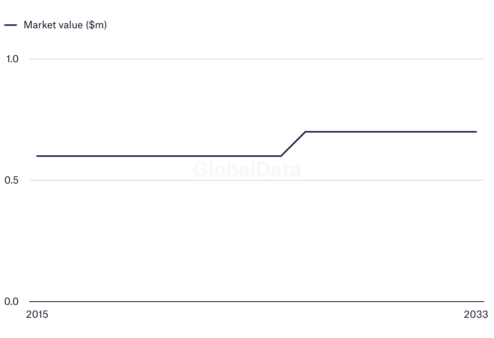This screenshot has width=494, height=338.
Task: Select the 0.0 y-axis label
Action: point(12,302)
